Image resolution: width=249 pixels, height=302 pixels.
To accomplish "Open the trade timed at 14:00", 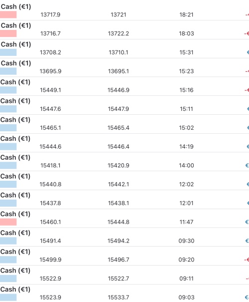I will tap(124, 162).
